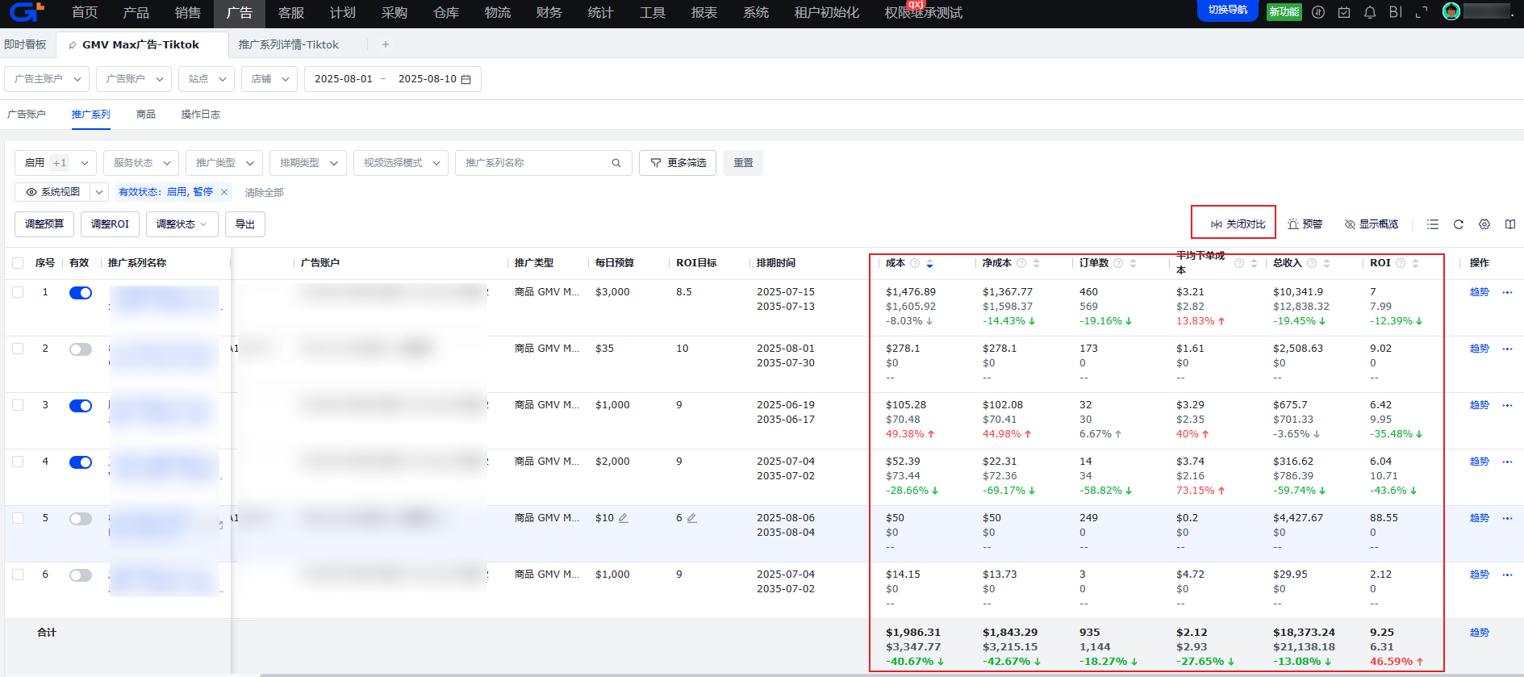The width and height of the screenshot is (1524, 677).
Task: Expand the 服务状态 dropdown
Action: pos(141,163)
